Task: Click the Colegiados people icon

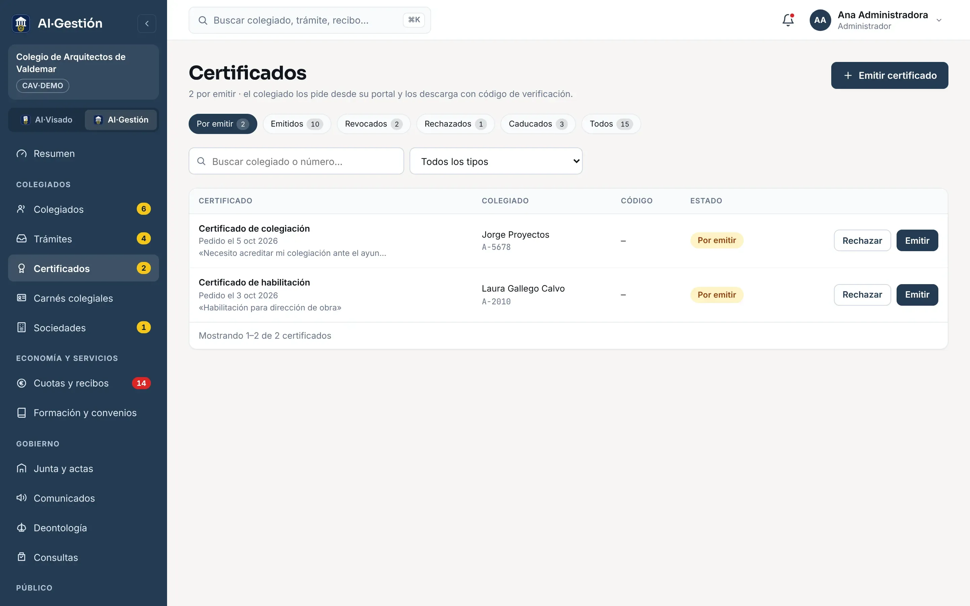Action: point(22,209)
